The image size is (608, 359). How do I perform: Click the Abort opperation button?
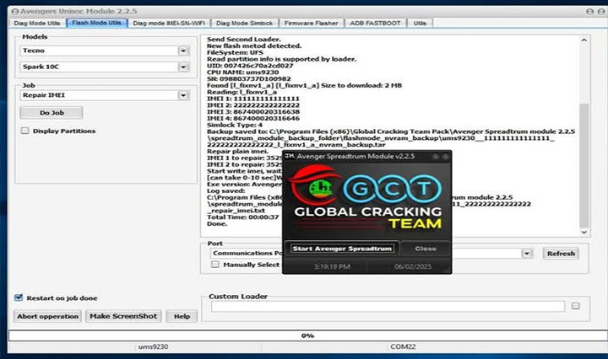[47, 316]
